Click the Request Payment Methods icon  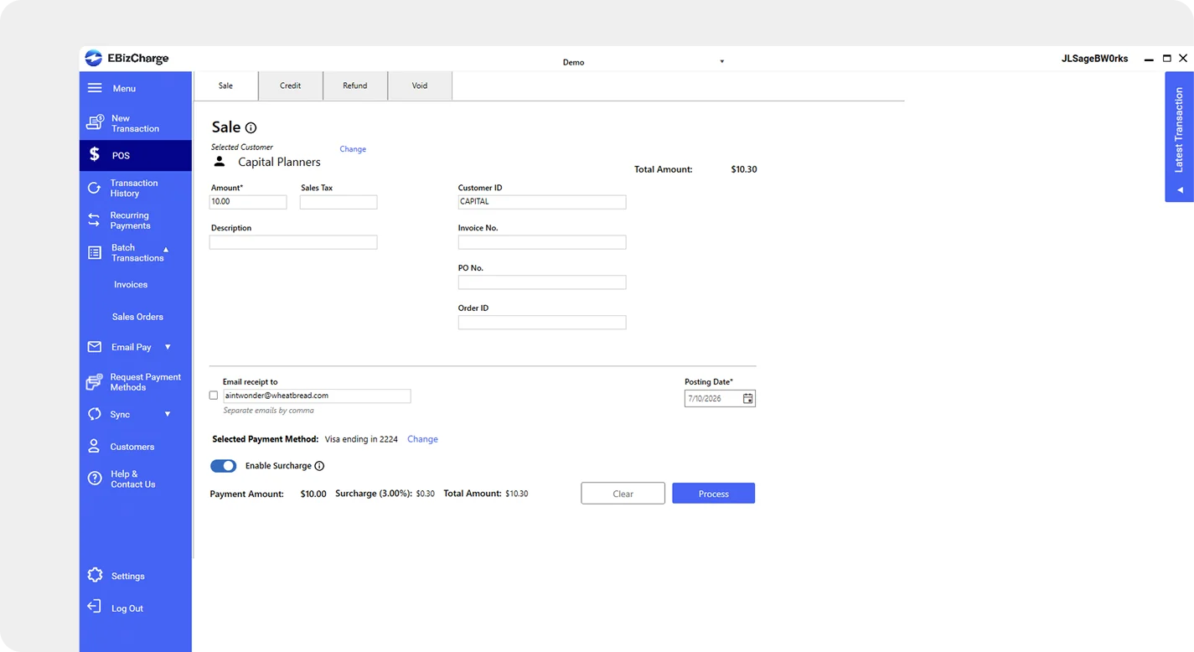coord(95,382)
